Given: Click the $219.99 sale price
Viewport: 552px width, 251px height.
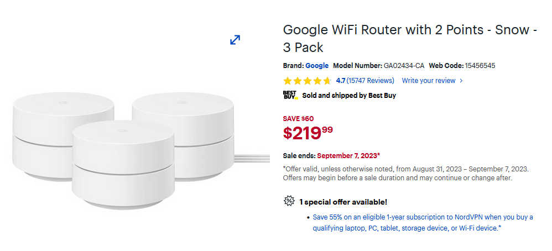Looking at the screenshot, I should 308,133.
